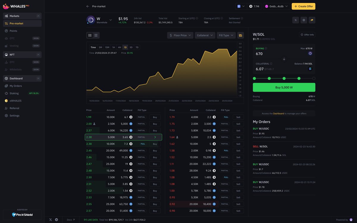Expand the W Wormhole token selector chevron

pos(111,20)
